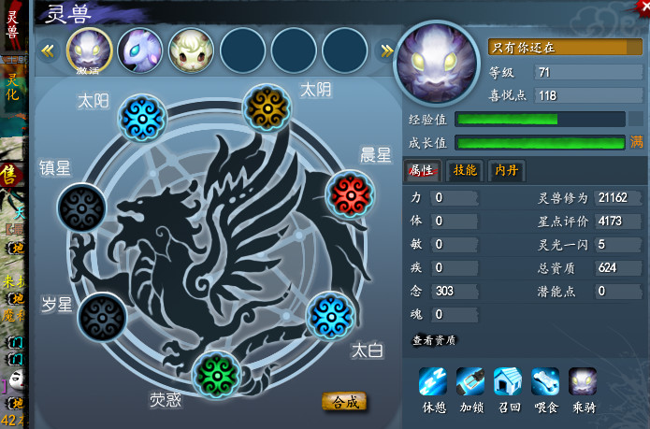
Task: Go to previous pets with left arrows
Action: pos(48,50)
